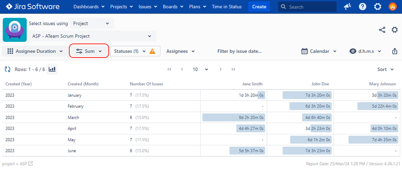The image size is (402, 169).
Task: Click the export report icon
Action: coord(394,51)
